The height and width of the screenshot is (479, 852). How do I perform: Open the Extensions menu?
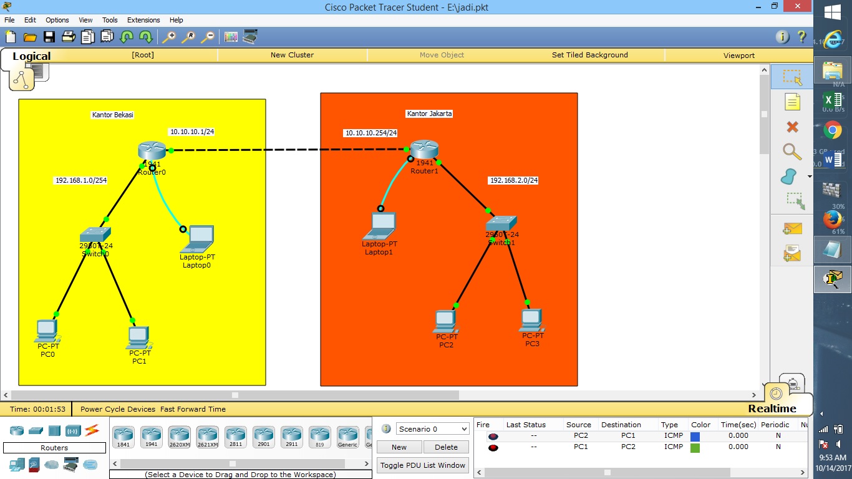[143, 20]
